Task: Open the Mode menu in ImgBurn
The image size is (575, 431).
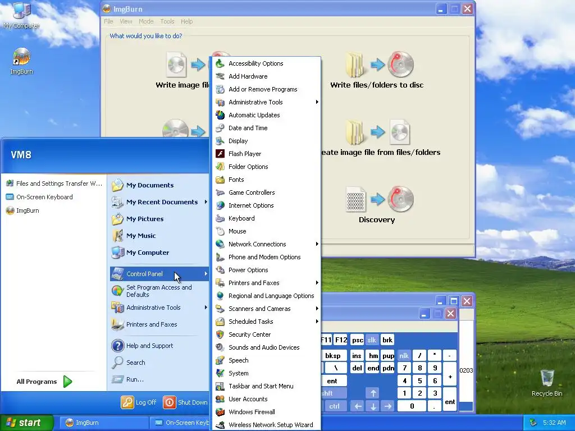Action: click(x=146, y=21)
